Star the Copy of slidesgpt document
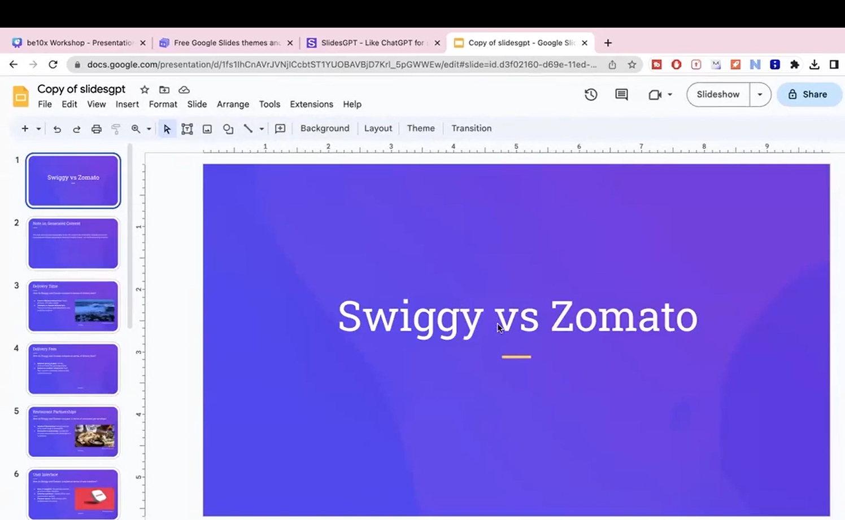Screen dimensions: 845x520 [145, 90]
